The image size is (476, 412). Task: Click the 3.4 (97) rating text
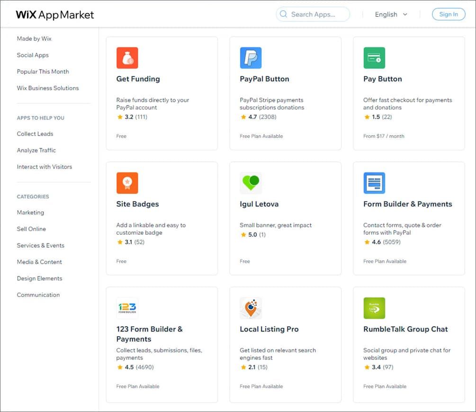383,367
